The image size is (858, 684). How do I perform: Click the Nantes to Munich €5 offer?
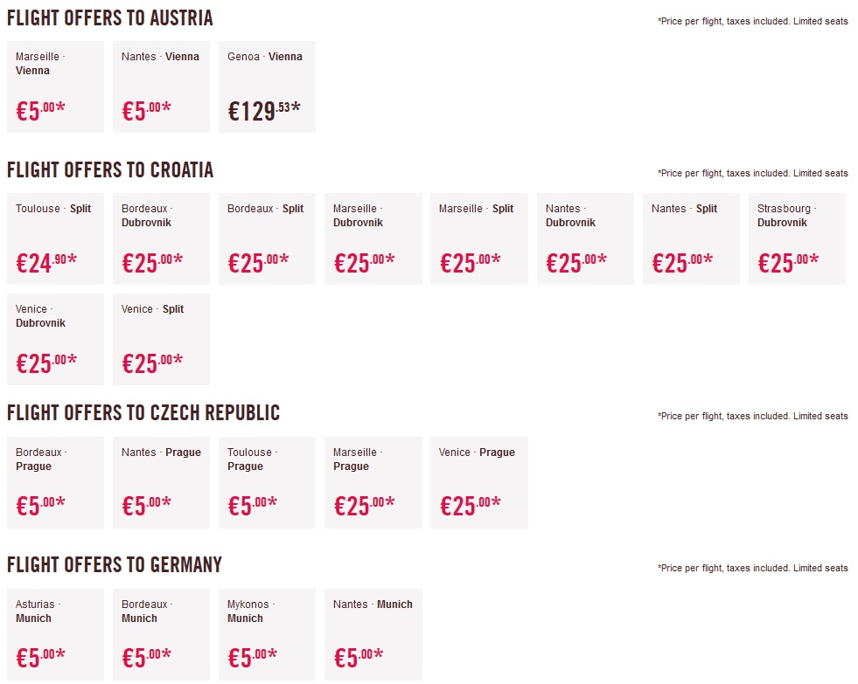click(373, 634)
